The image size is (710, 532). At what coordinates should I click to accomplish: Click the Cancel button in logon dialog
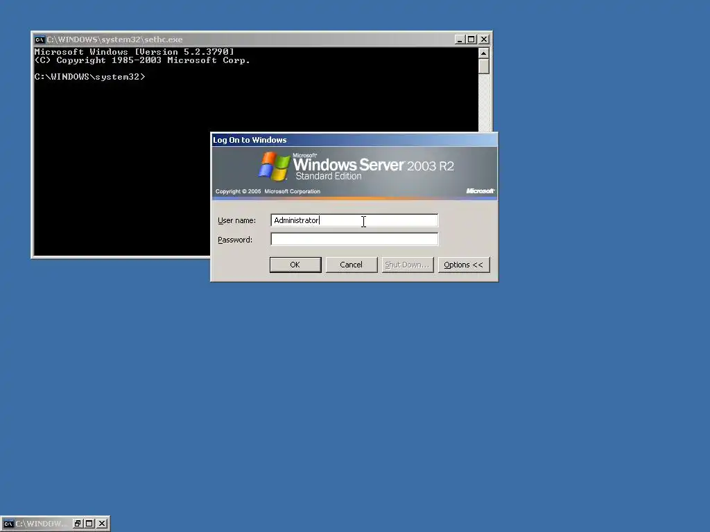[x=352, y=265]
